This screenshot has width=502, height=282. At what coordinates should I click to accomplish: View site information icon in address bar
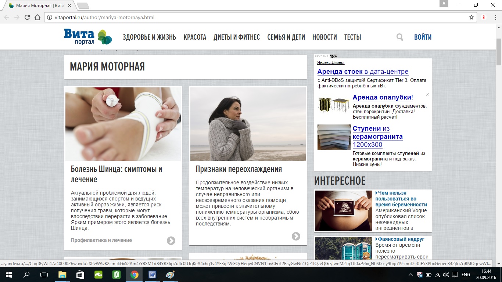[x=49, y=17]
